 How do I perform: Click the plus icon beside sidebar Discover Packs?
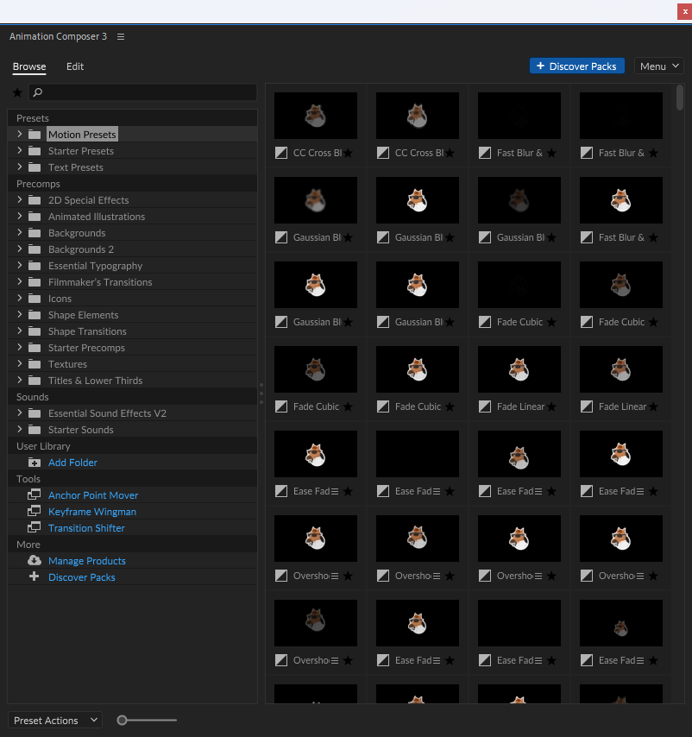point(34,576)
